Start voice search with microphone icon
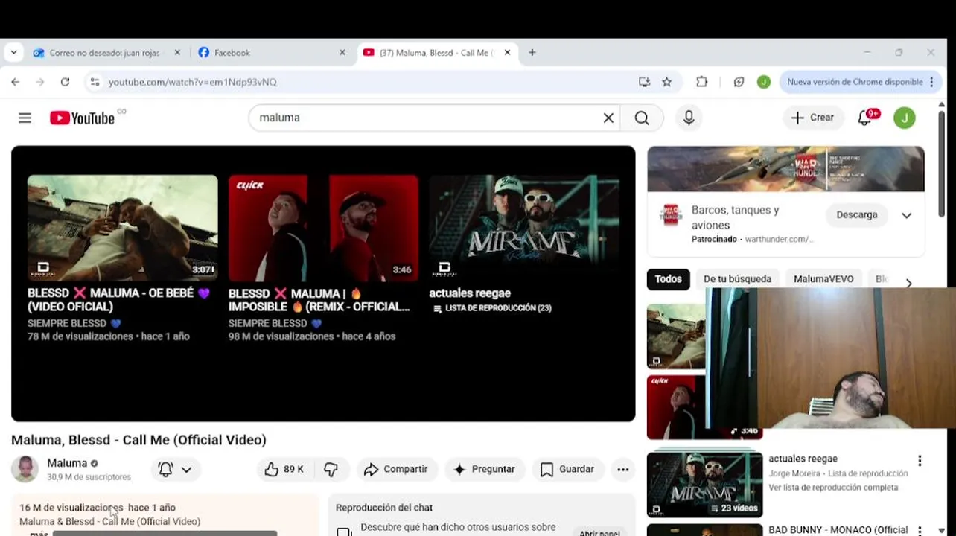This screenshot has width=956, height=536. pyautogui.click(x=689, y=118)
